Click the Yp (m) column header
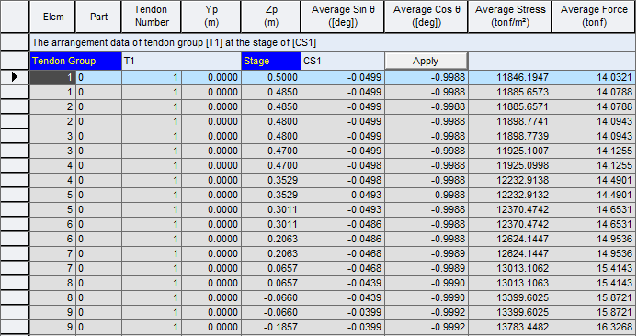 [210, 17]
